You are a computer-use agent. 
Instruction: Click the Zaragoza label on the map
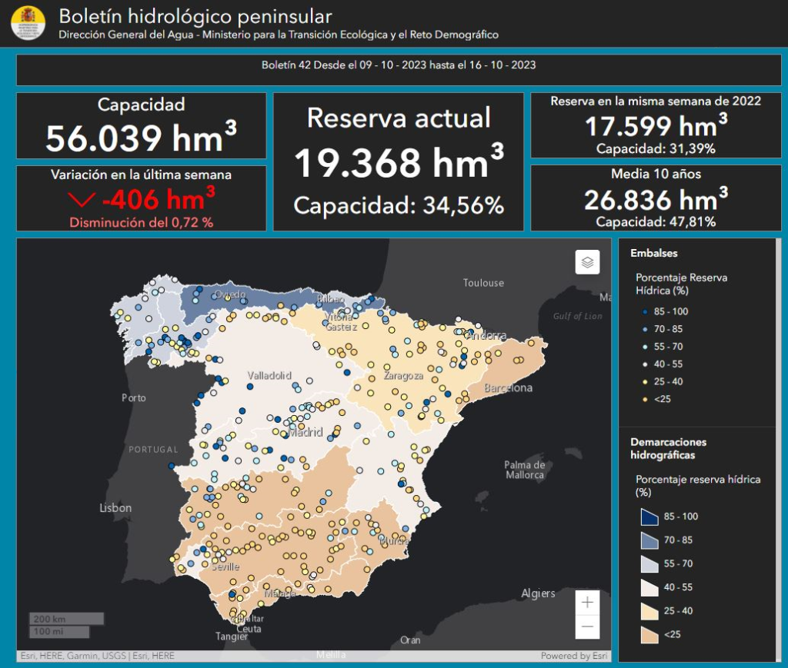(403, 376)
